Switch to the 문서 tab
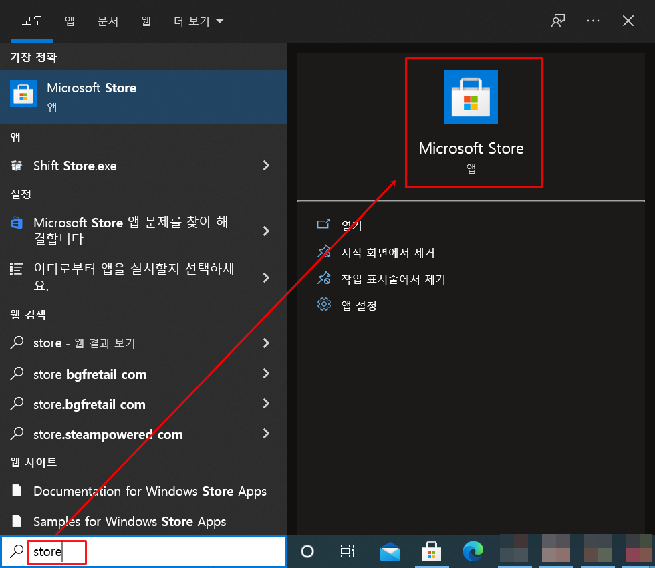This screenshot has width=655, height=568. [x=108, y=21]
